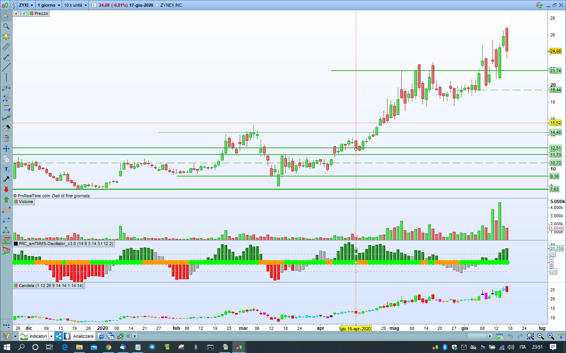Screen dimensions: 566x353
Task: Toggle the support and resistance lines tool
Action: [x=6, y=240]
